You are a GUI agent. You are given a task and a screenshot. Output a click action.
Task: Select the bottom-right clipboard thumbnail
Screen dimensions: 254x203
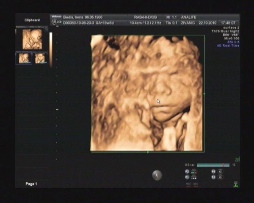click(40, 58)
